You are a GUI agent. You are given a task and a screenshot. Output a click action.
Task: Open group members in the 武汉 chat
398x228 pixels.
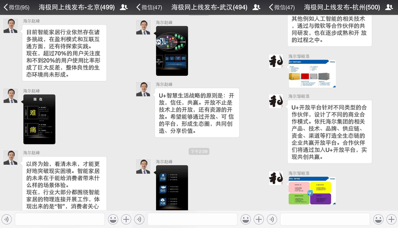[257, 7]
